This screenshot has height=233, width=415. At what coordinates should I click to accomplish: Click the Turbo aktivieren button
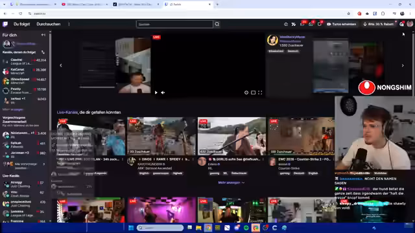(342, 24)
